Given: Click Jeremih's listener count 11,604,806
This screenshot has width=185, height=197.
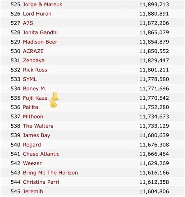Looking at the screenshot, I should click(154, 192).
